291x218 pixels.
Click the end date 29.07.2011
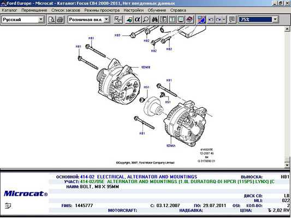pyautogui.click(x=215, y=205)
